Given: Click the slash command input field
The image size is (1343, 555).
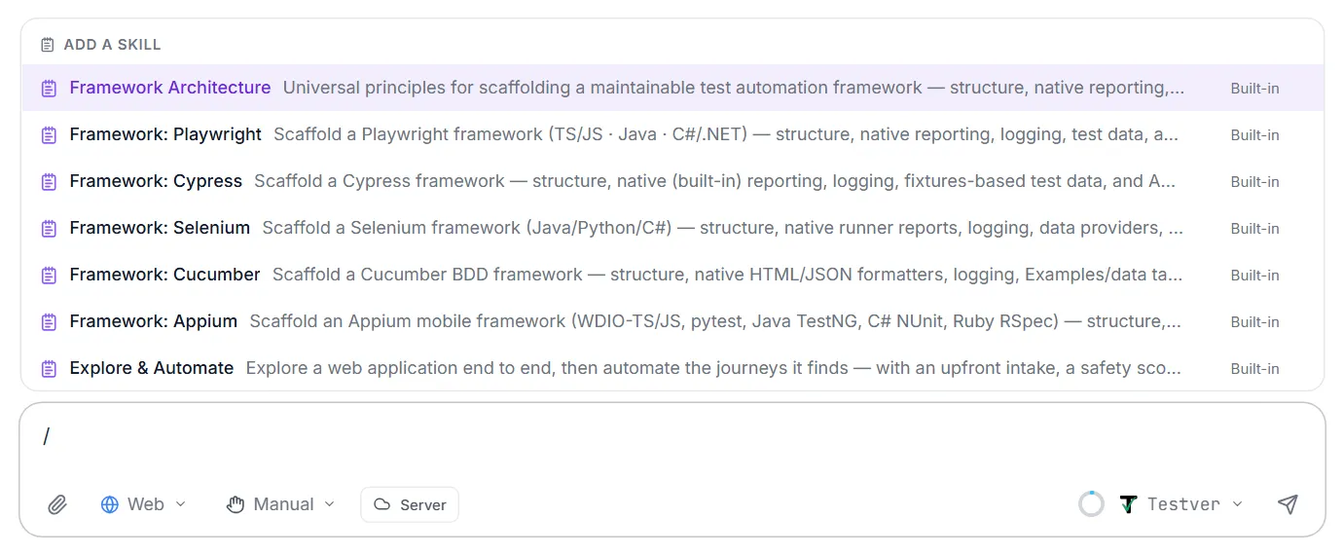Looking at the screenshot, I should (x=671, y=436).
